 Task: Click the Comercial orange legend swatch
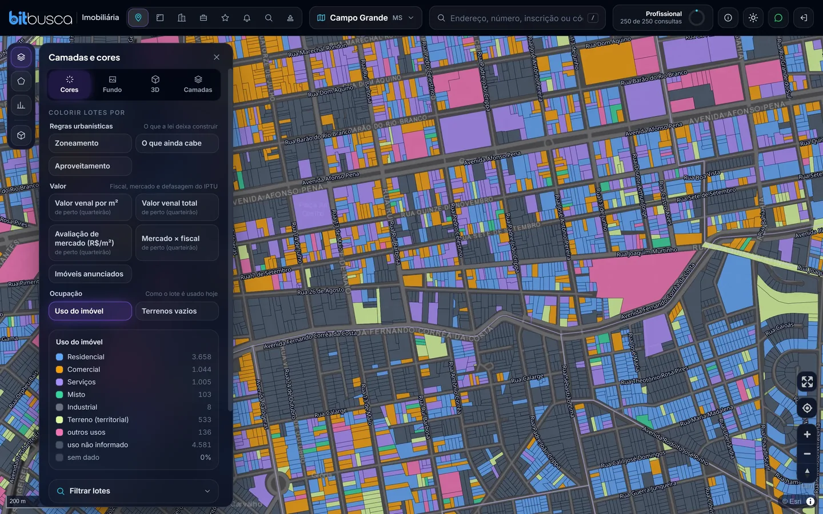click(x=59, y=370)
